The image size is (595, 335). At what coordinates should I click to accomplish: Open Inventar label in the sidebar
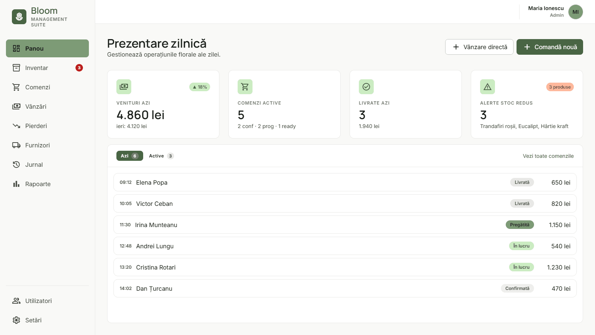point(36,68)
